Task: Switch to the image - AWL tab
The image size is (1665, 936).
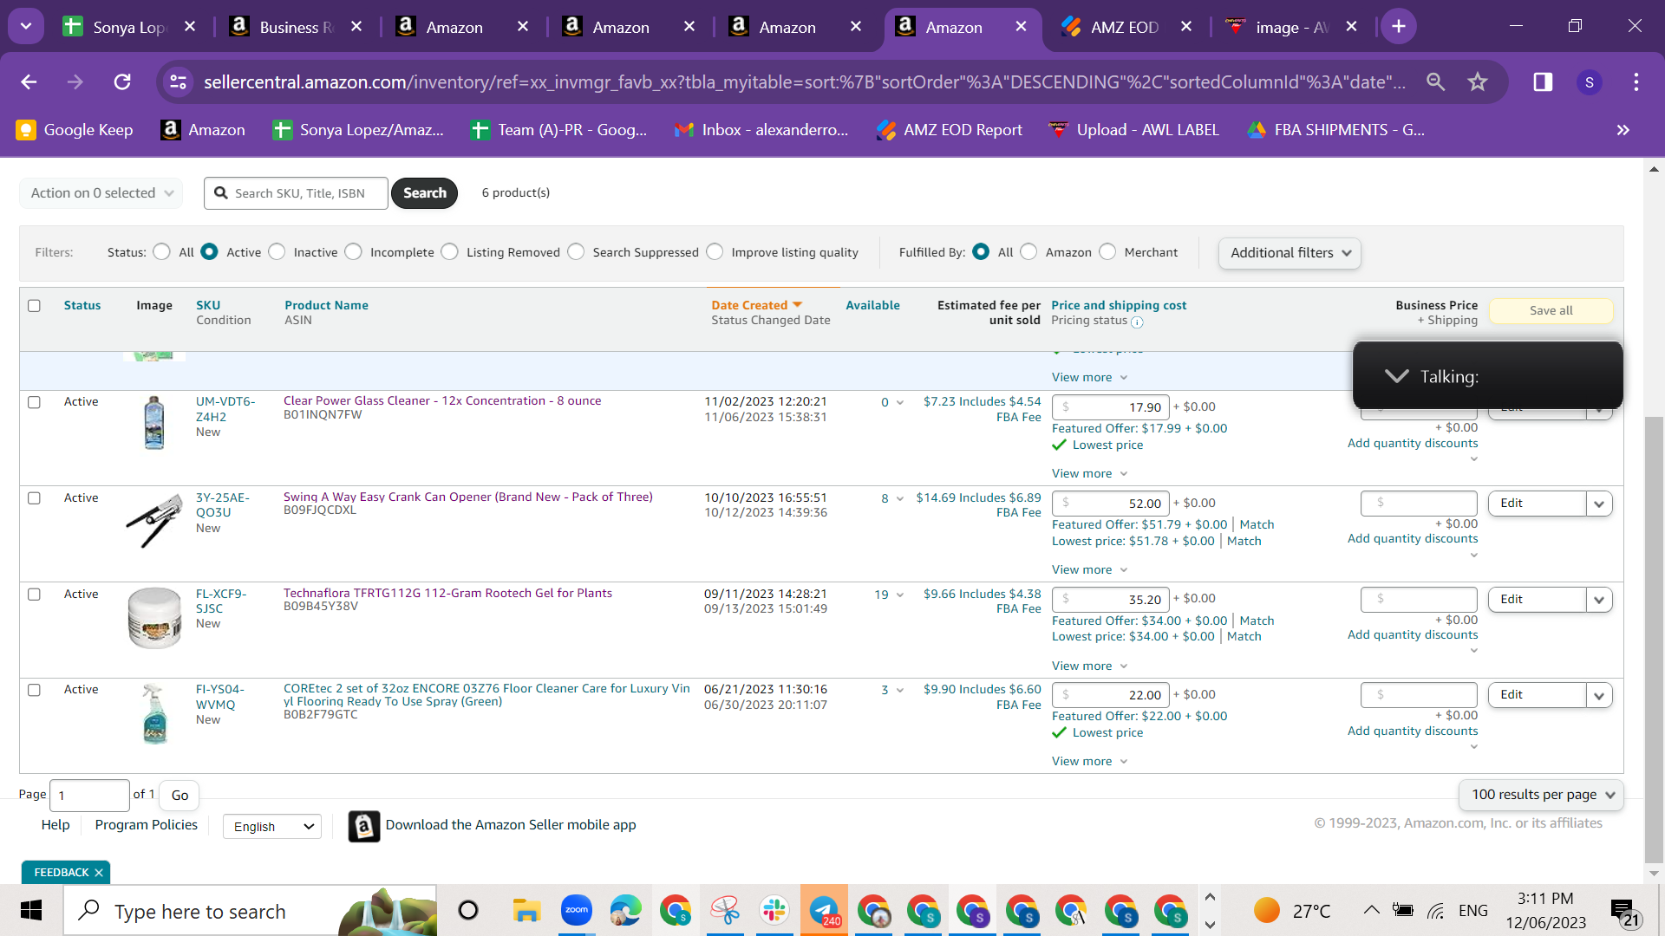Action: (x=1292, y=27)
